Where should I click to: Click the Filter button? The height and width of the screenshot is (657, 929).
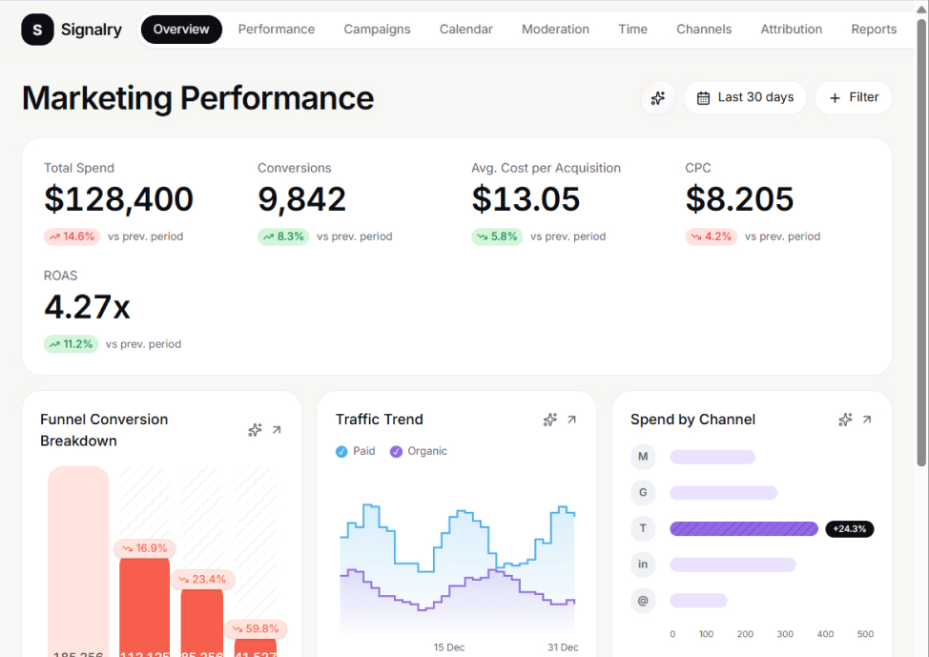[x=853, y=98]
